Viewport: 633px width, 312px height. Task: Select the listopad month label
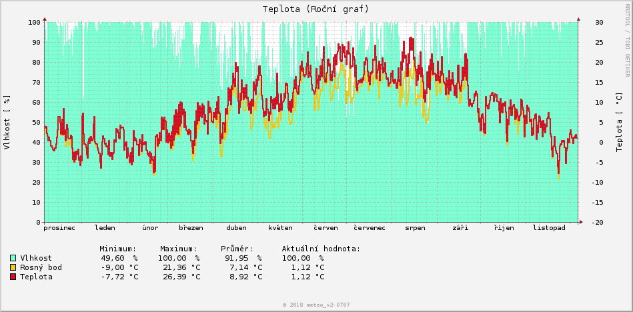(549, 228)
